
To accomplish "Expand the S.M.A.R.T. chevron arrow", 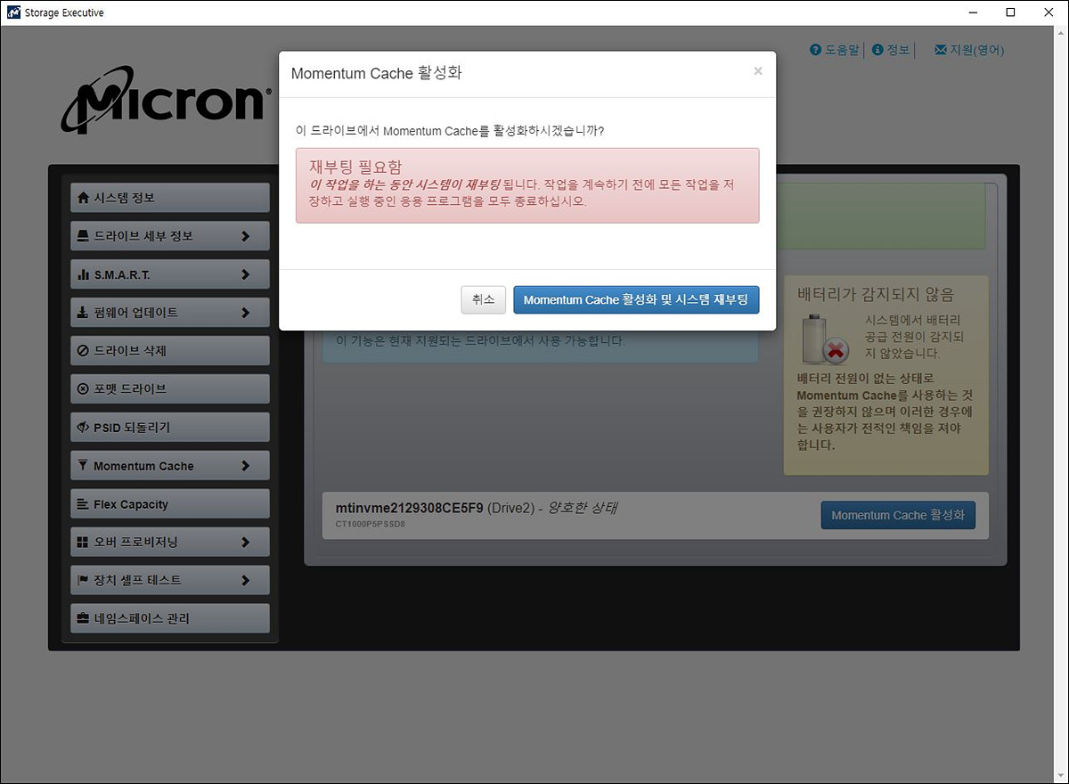I will (x=246, y=275).
